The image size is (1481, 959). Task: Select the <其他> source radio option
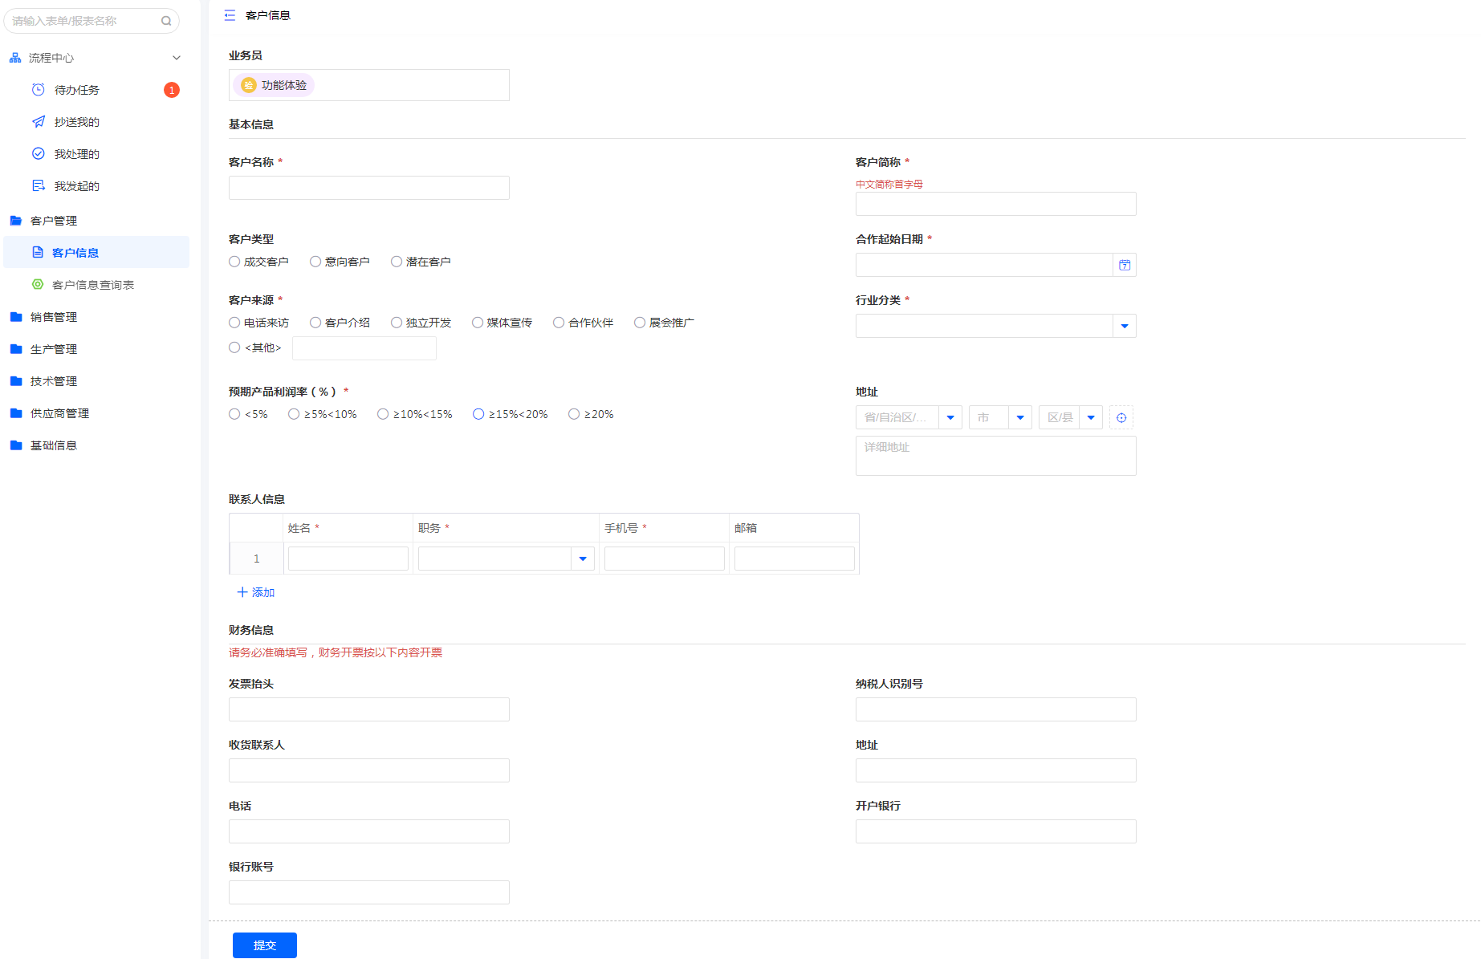pyautogui.click(x=234, y=347)
